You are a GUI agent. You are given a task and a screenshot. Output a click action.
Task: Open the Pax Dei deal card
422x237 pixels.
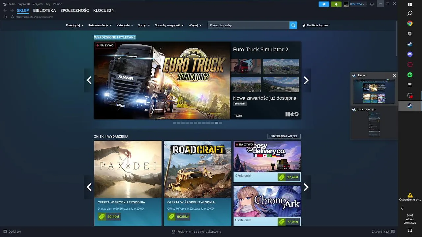(x=128, y=183)
